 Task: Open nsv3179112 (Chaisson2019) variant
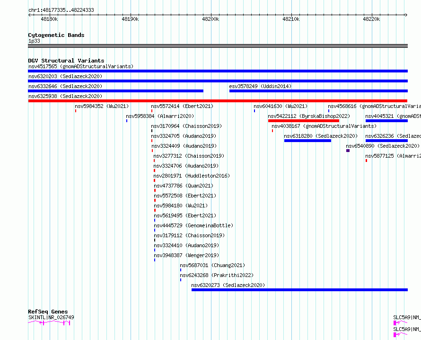click(x=189, y=235)
